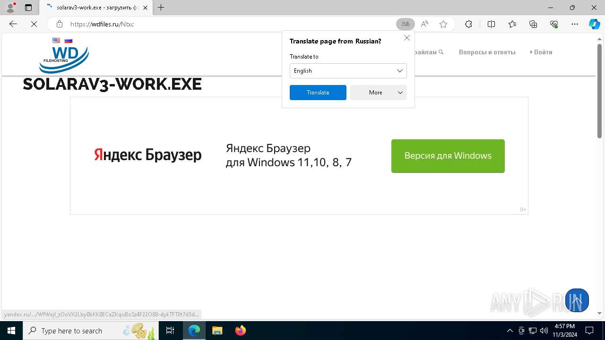Click the scroll-to-top round button
Screen dimensions: 605x340
click(577, 300)
